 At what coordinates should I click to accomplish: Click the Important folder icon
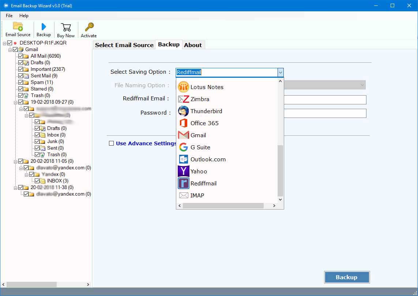point(26,69)
